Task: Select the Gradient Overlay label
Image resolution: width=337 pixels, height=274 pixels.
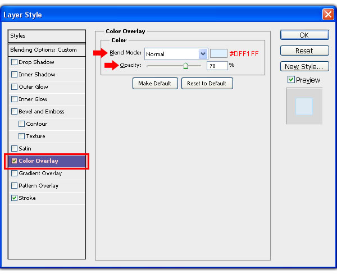Action: pyautogui.click(x=40, y=173)
